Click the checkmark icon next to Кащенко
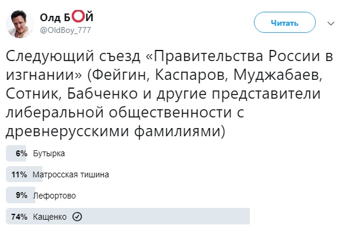 coord(77,216)
